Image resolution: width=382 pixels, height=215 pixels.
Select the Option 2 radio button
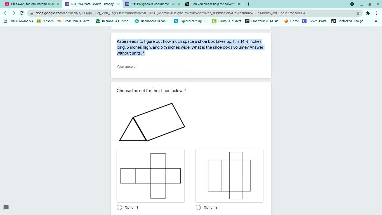point(198,207)
